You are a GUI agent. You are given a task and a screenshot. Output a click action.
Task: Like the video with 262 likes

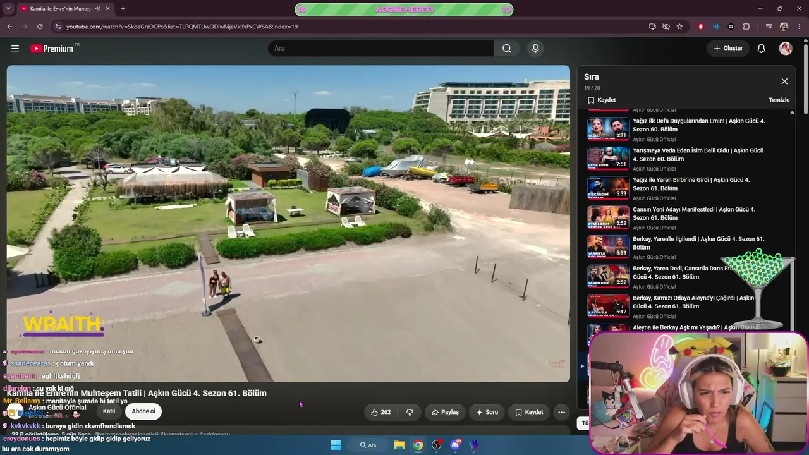380,412
